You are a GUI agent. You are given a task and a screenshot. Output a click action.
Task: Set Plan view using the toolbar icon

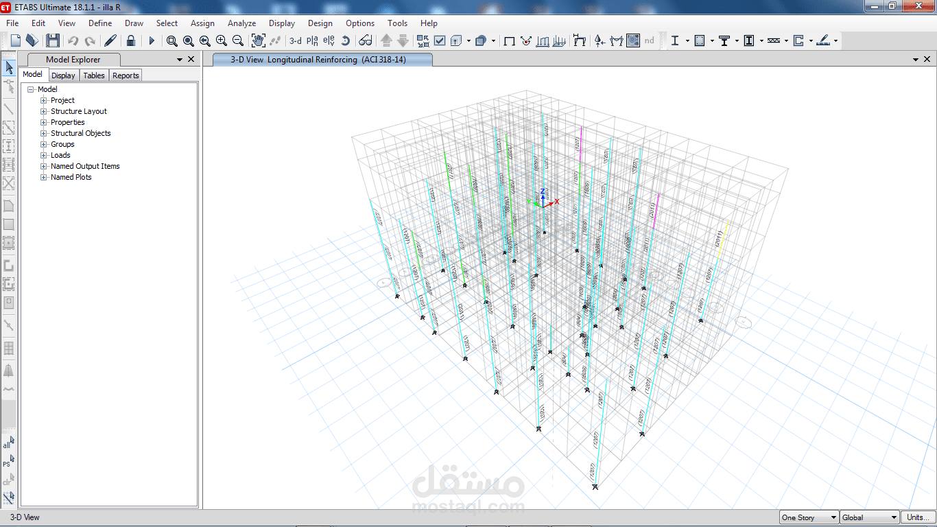[312, 41]
